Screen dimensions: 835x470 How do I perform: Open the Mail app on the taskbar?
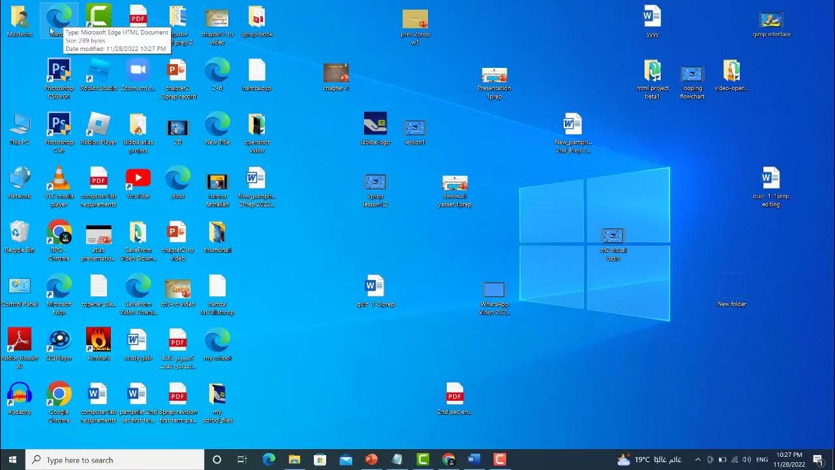(x=346, y=460)
